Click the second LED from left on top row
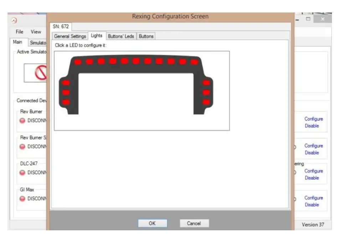The image size is (338, 236). [89, 62]
